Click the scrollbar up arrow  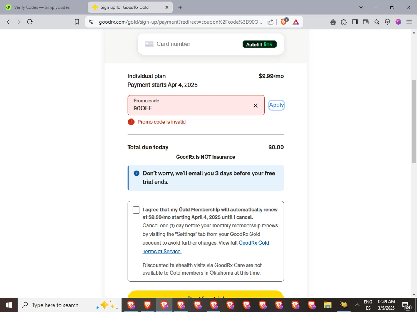[x=414, y=32]
